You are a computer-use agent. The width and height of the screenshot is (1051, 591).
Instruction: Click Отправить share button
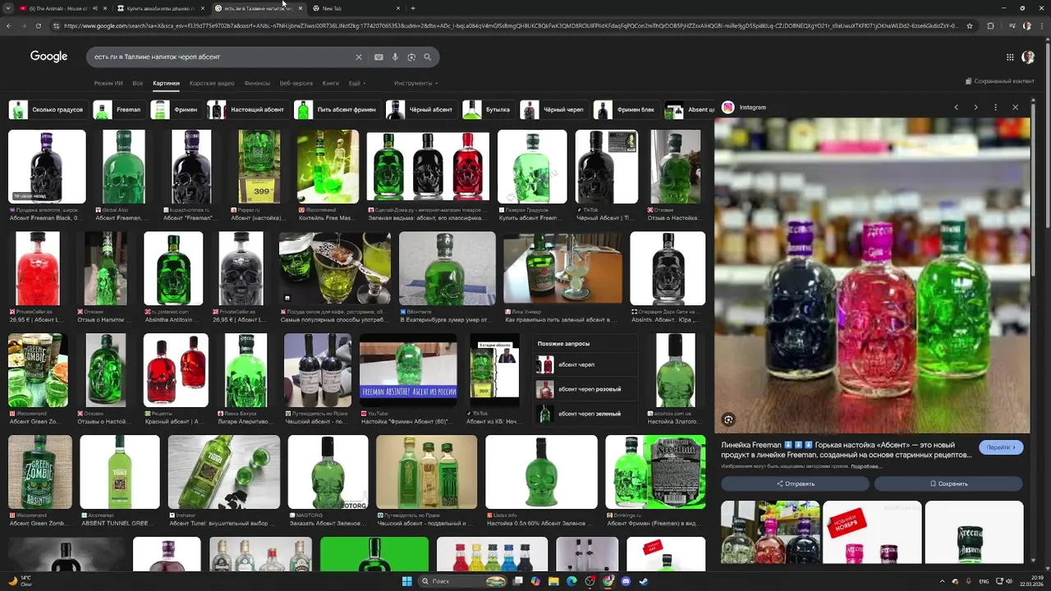coord(796,483)
